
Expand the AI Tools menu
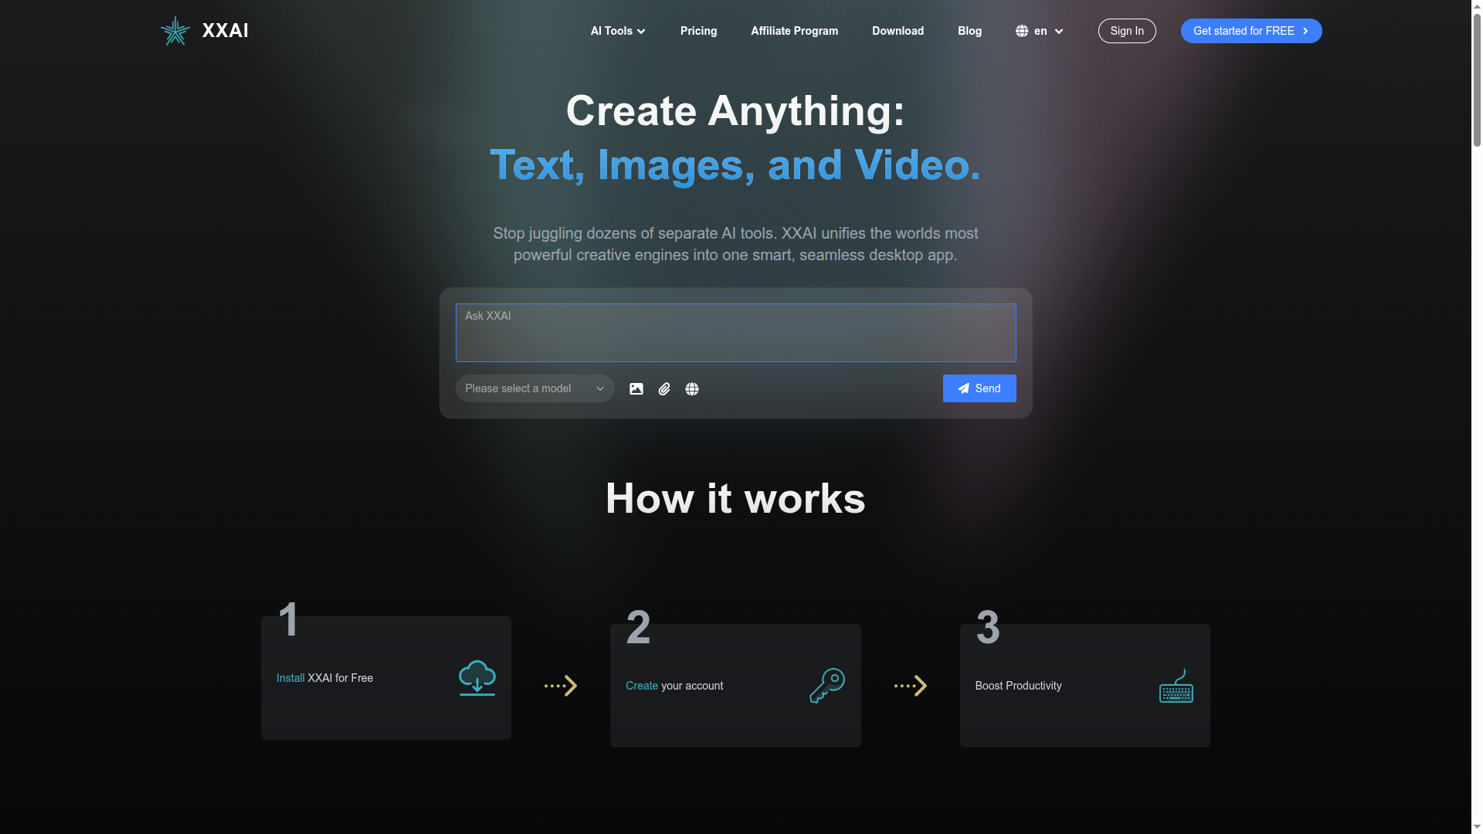(618, 31)
